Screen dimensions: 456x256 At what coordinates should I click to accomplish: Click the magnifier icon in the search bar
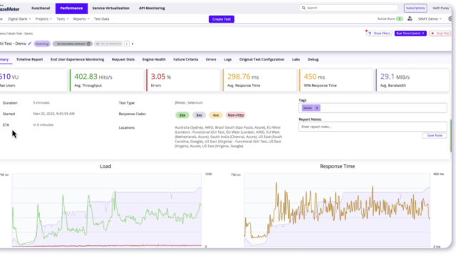[x=304, y=8]
